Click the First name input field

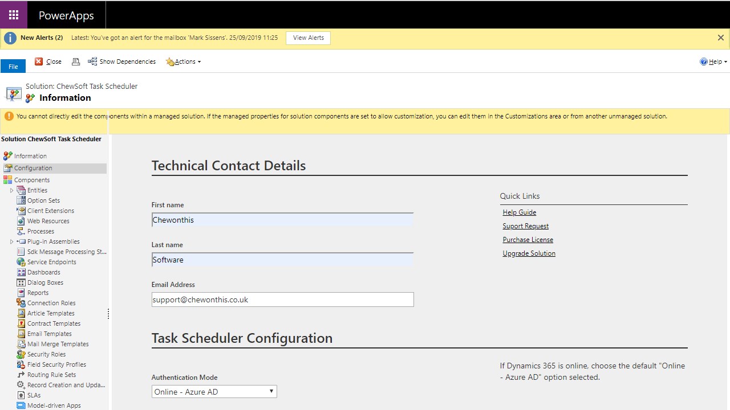tap(282, 220)
